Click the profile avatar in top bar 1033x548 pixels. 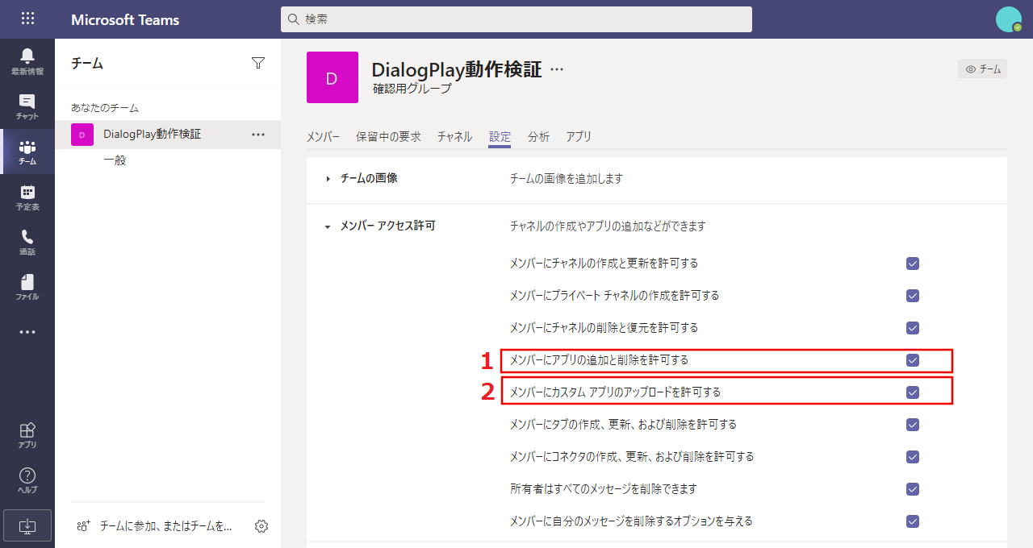(x=1009, y=19)
